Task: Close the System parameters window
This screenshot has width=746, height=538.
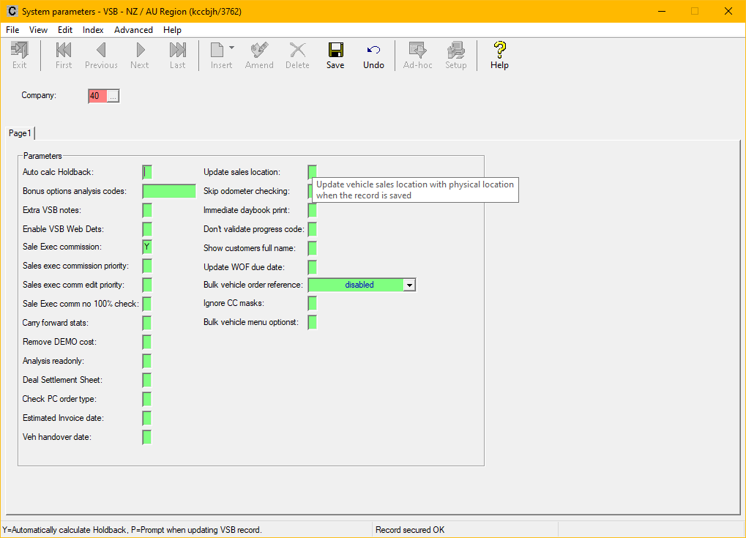Action: pos(728,11)
